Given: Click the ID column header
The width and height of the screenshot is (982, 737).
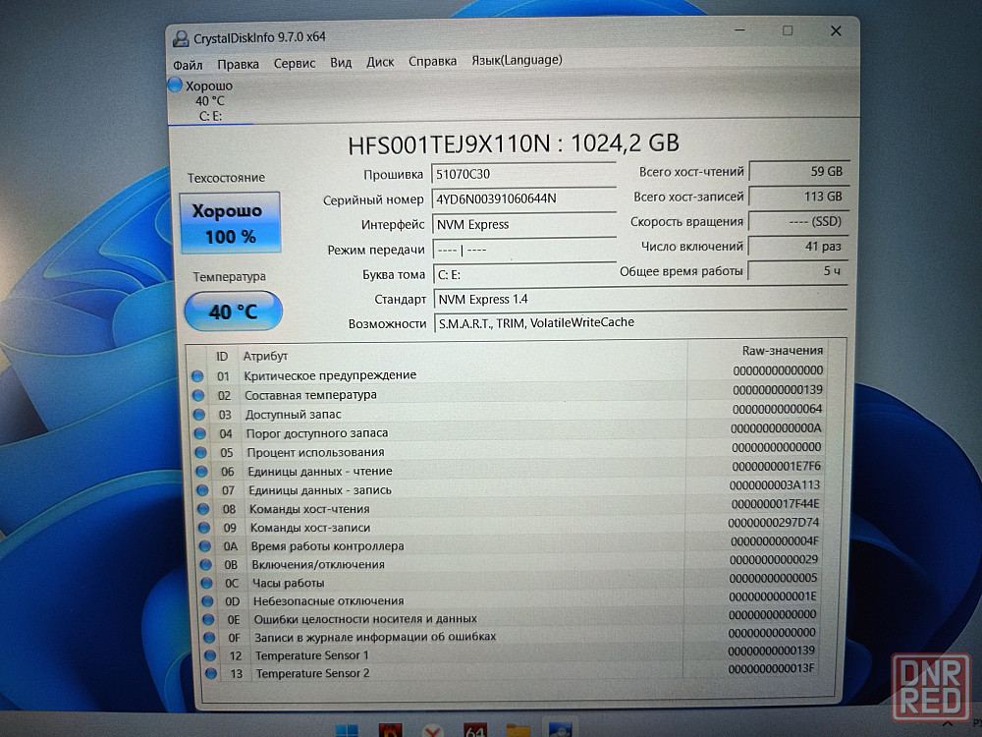Looking at the screenshot, I should click(222, 356).
